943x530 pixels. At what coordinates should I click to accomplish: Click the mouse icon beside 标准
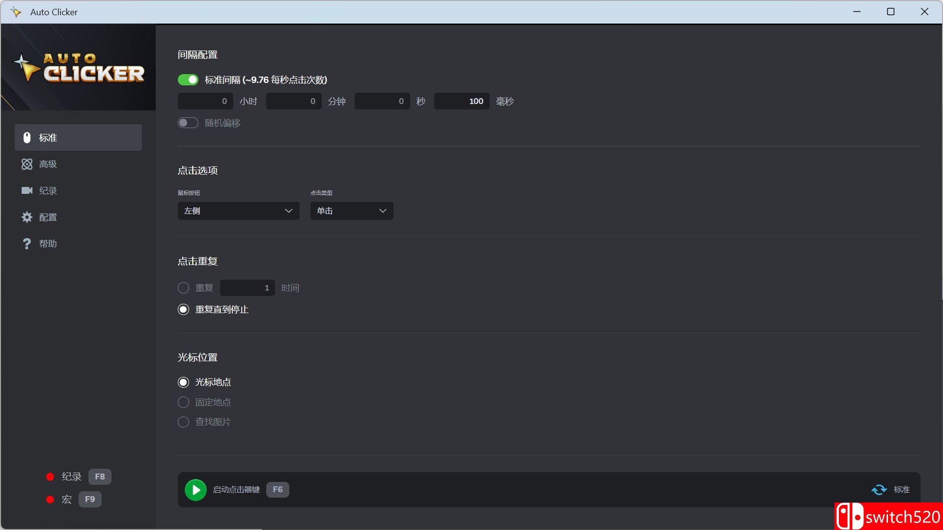click(27, 138)
